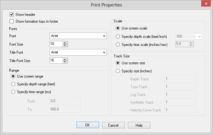Open Help for Print Properties
Screen dimensions: 213x135
(139, 125)
